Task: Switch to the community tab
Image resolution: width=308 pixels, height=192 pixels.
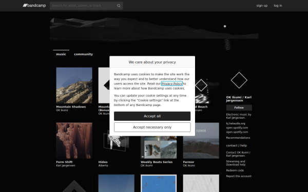Action: (x=83, y=54)
